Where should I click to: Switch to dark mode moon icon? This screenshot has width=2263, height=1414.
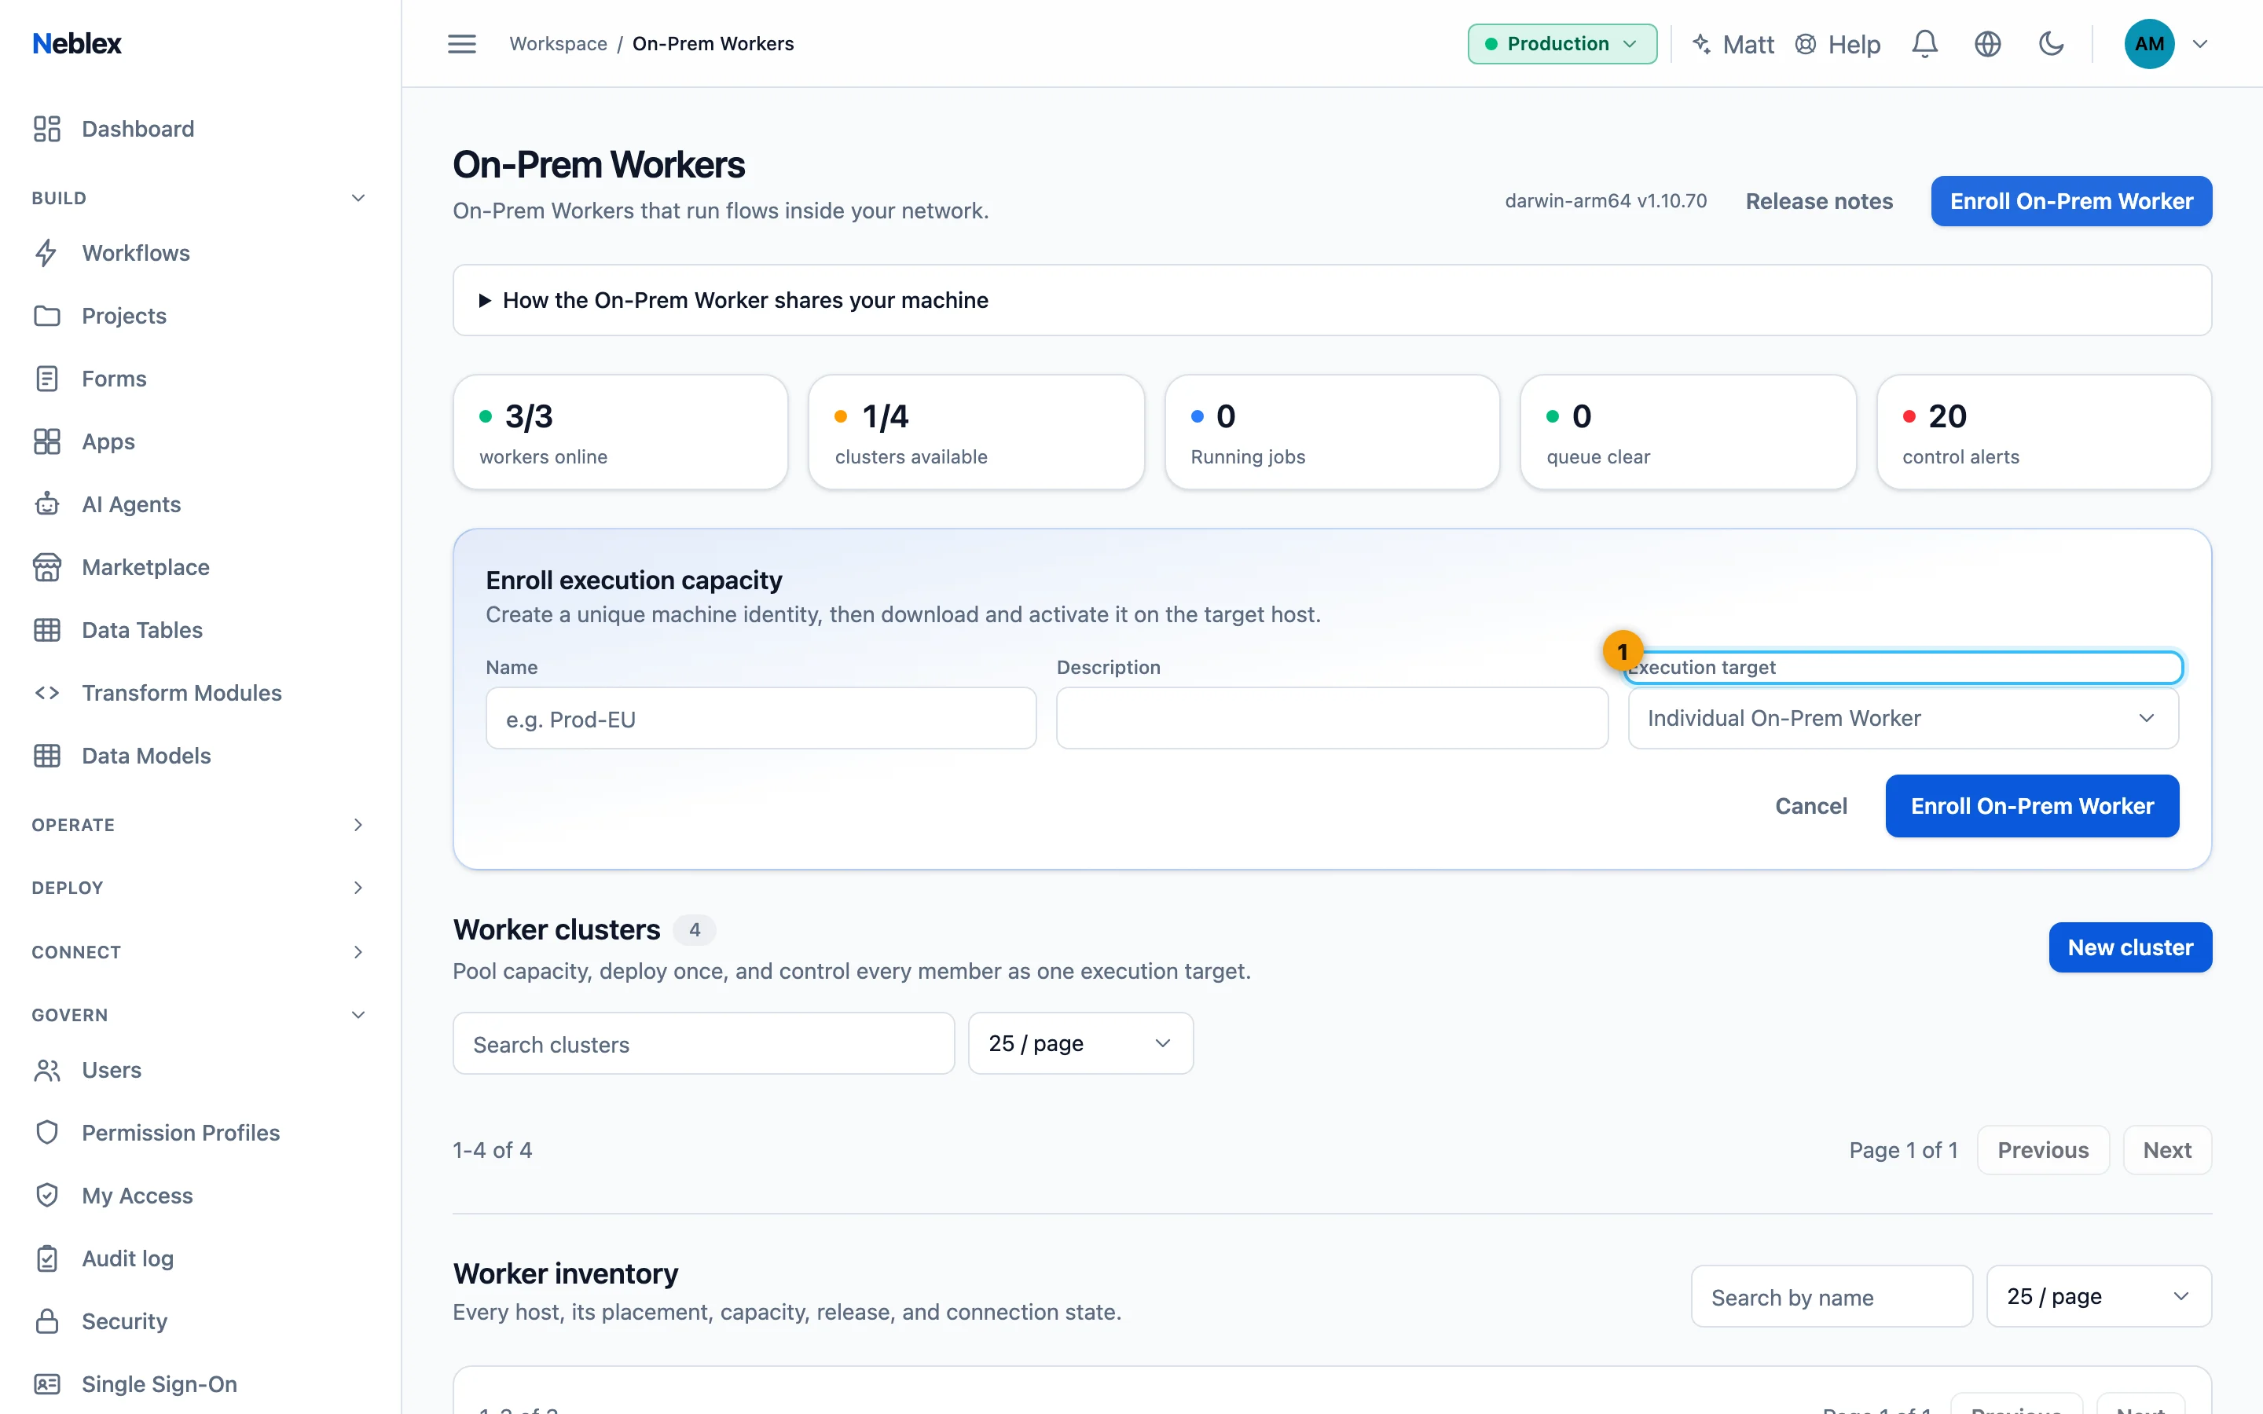point(2051,44)
